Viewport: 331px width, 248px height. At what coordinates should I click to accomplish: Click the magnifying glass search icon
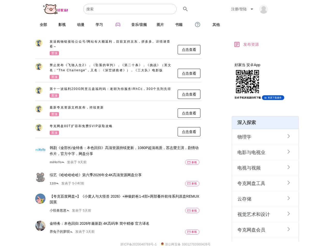(x=185, y=9)
